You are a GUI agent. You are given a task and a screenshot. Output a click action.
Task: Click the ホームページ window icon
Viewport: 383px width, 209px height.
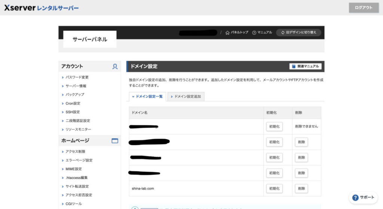click(x=115, y=141)
